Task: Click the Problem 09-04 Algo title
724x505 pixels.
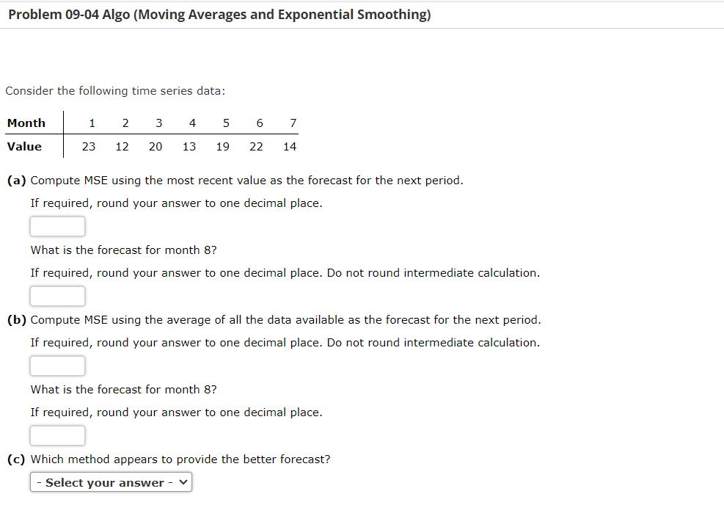Action: (x=216, y=14)
